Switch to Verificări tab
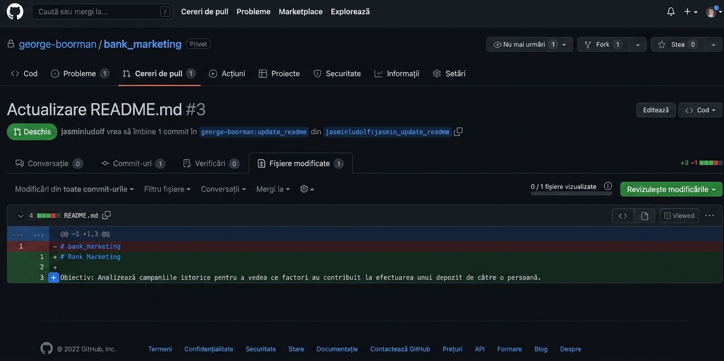 [x=211, y=163]
